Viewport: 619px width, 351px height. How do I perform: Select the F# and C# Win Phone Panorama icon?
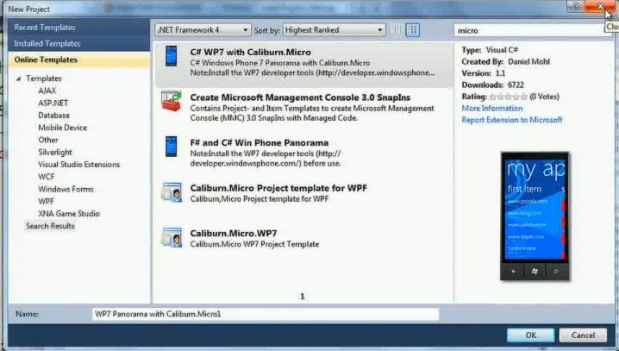[172, 147]
